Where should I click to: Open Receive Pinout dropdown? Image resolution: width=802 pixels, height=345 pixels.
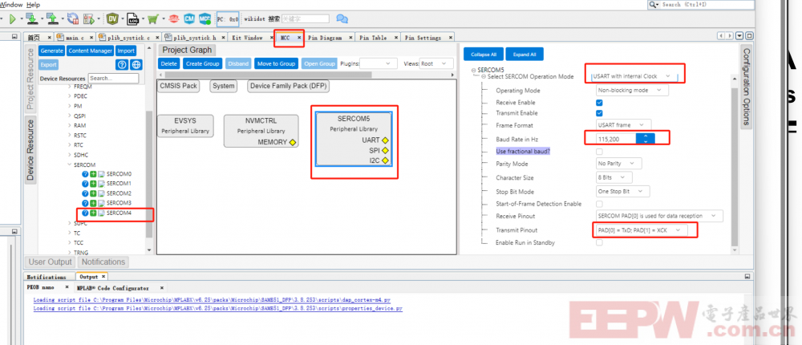pos(660,216)
